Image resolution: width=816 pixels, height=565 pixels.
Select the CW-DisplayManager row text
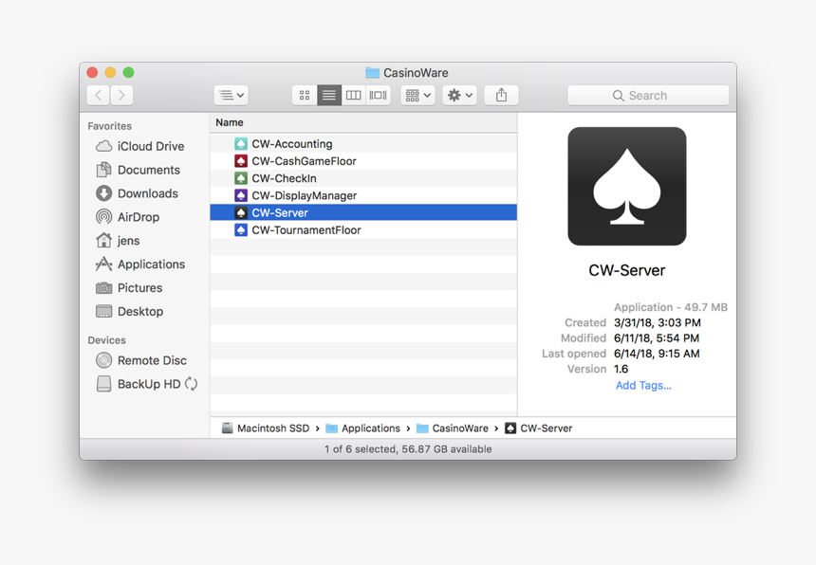pyautogui.click(x=305, y=195)
